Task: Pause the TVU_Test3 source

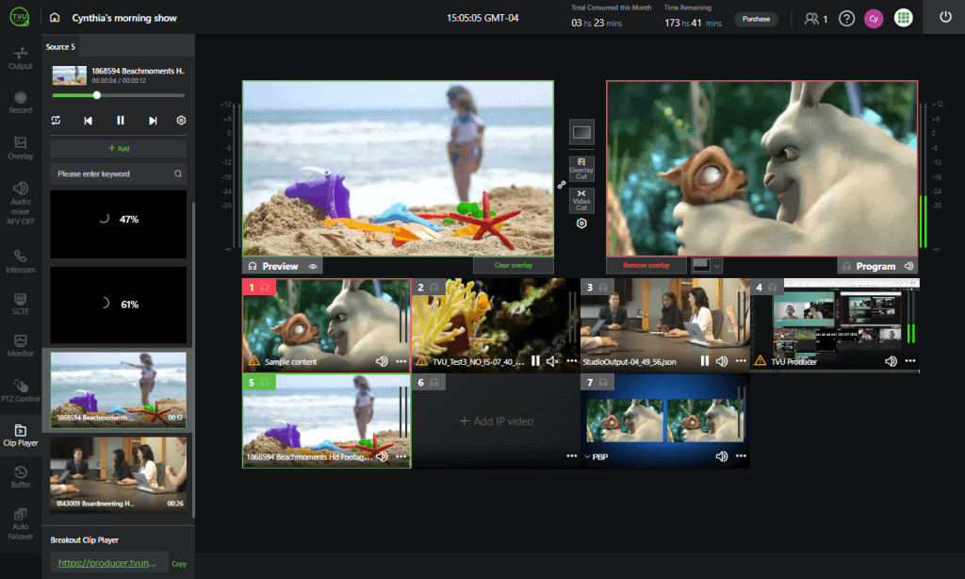Action: [x=535, y=361]
